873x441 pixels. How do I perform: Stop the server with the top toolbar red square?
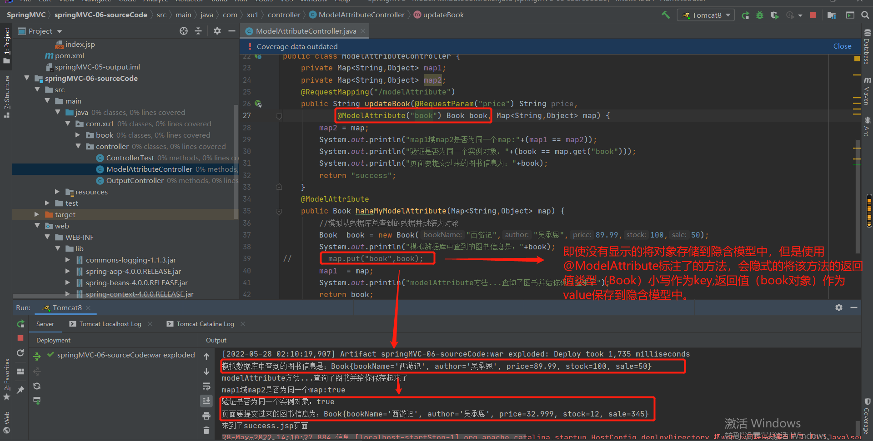pos(813,15)
